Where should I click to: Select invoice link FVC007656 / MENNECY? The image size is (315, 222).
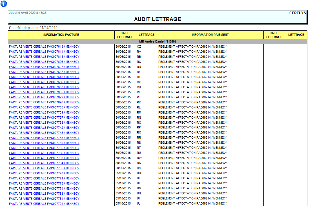(44, 82)
